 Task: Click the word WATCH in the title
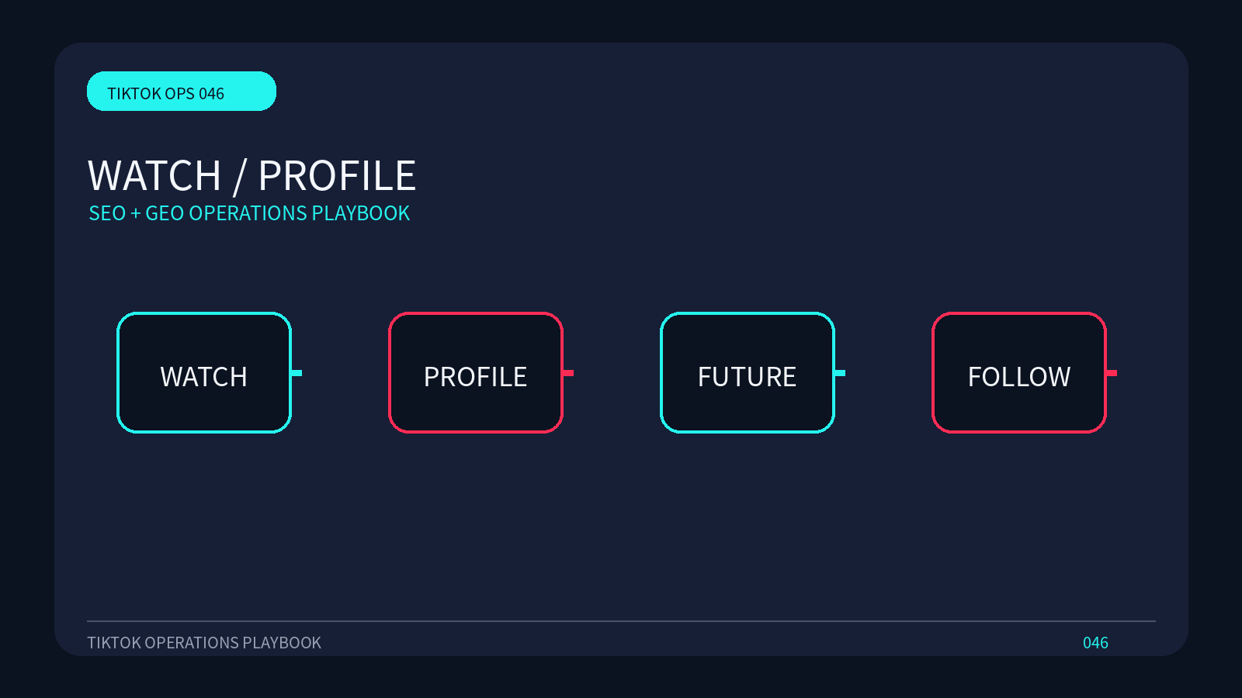pyautogui.click(x=154, y=176)
